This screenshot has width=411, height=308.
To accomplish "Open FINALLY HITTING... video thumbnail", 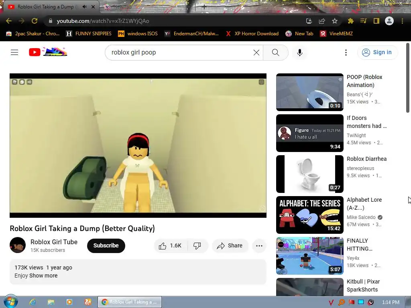I will [x=309, y=256].
